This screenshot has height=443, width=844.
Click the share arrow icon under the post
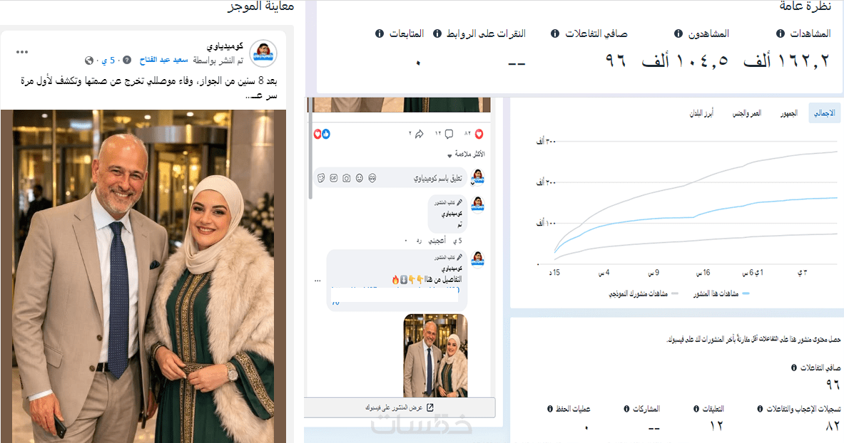point(420,134)
